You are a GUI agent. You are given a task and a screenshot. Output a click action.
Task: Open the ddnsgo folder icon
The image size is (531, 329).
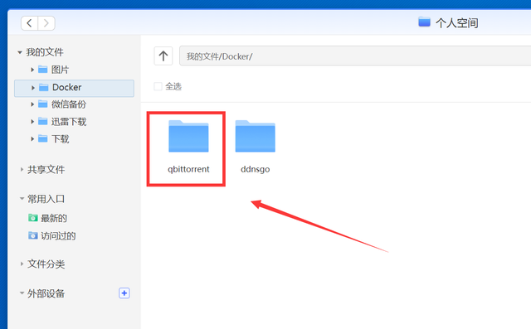[x=255, y=136]
